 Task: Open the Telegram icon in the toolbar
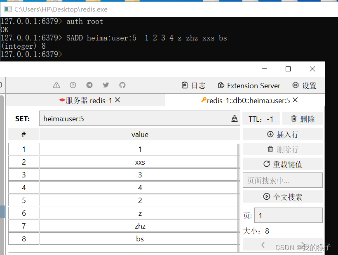pos(89,85)
